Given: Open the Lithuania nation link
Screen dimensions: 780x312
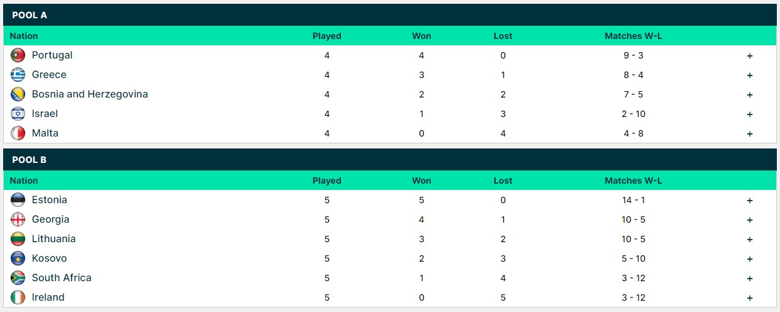Looking at the screenshot, I should click(x=53, y=239).
